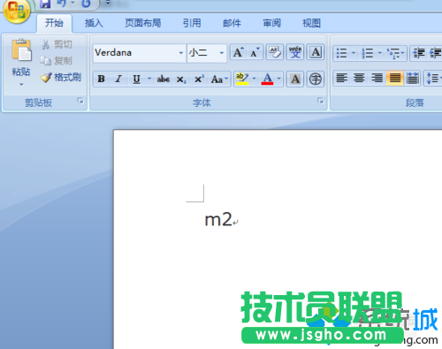Toggle subscript formatting
This screenshot has width=442, height=349.
(181, 79)
